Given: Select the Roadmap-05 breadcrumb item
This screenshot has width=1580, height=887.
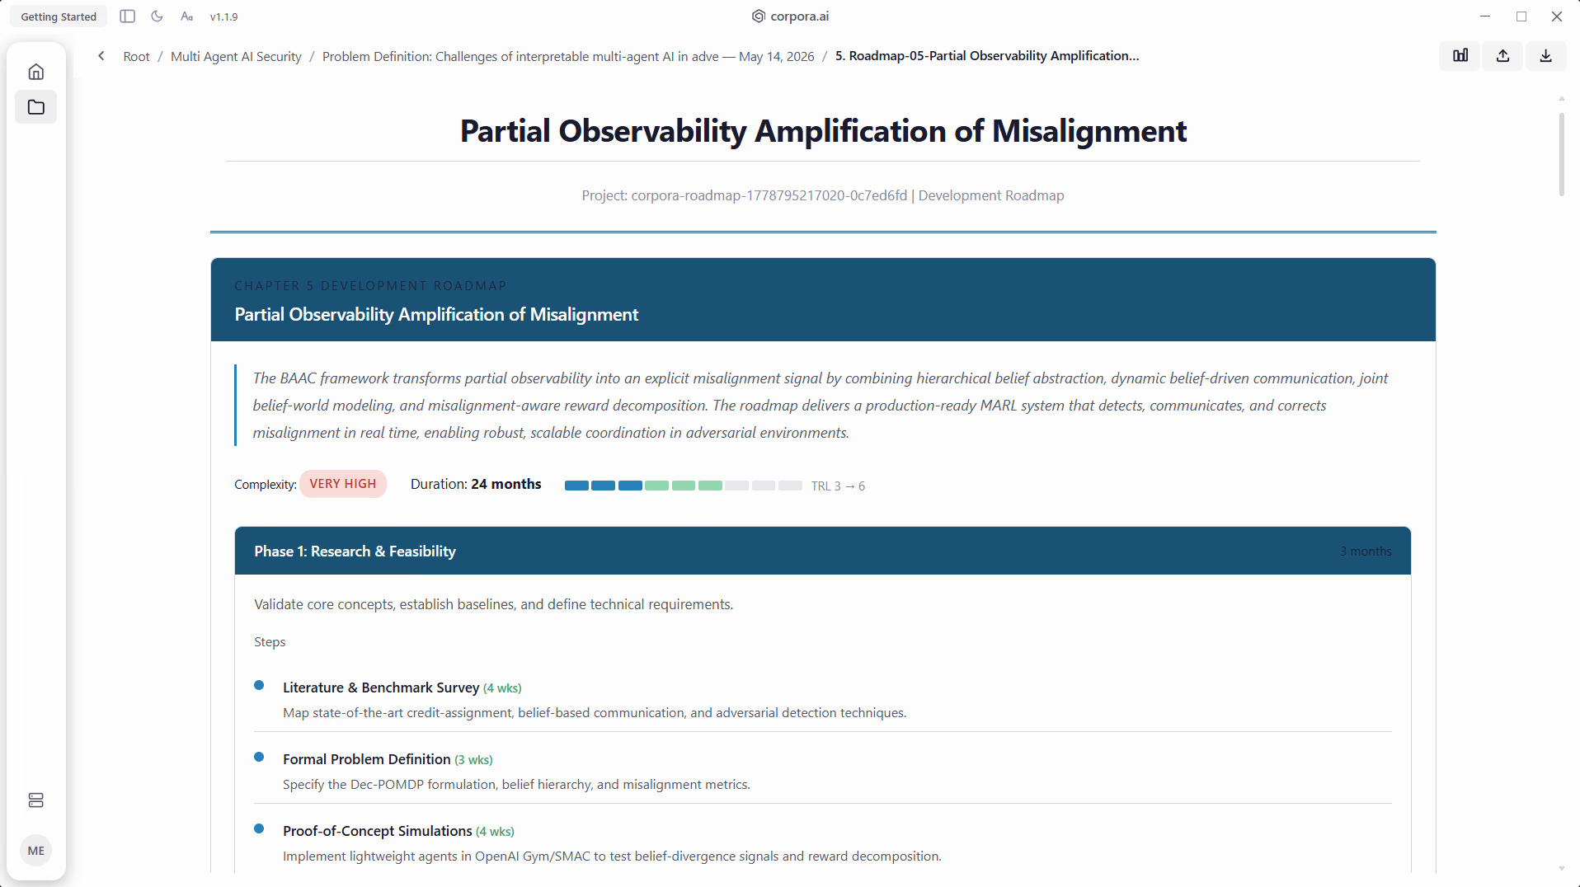Looking at the screenshot, I should (987, 56).
